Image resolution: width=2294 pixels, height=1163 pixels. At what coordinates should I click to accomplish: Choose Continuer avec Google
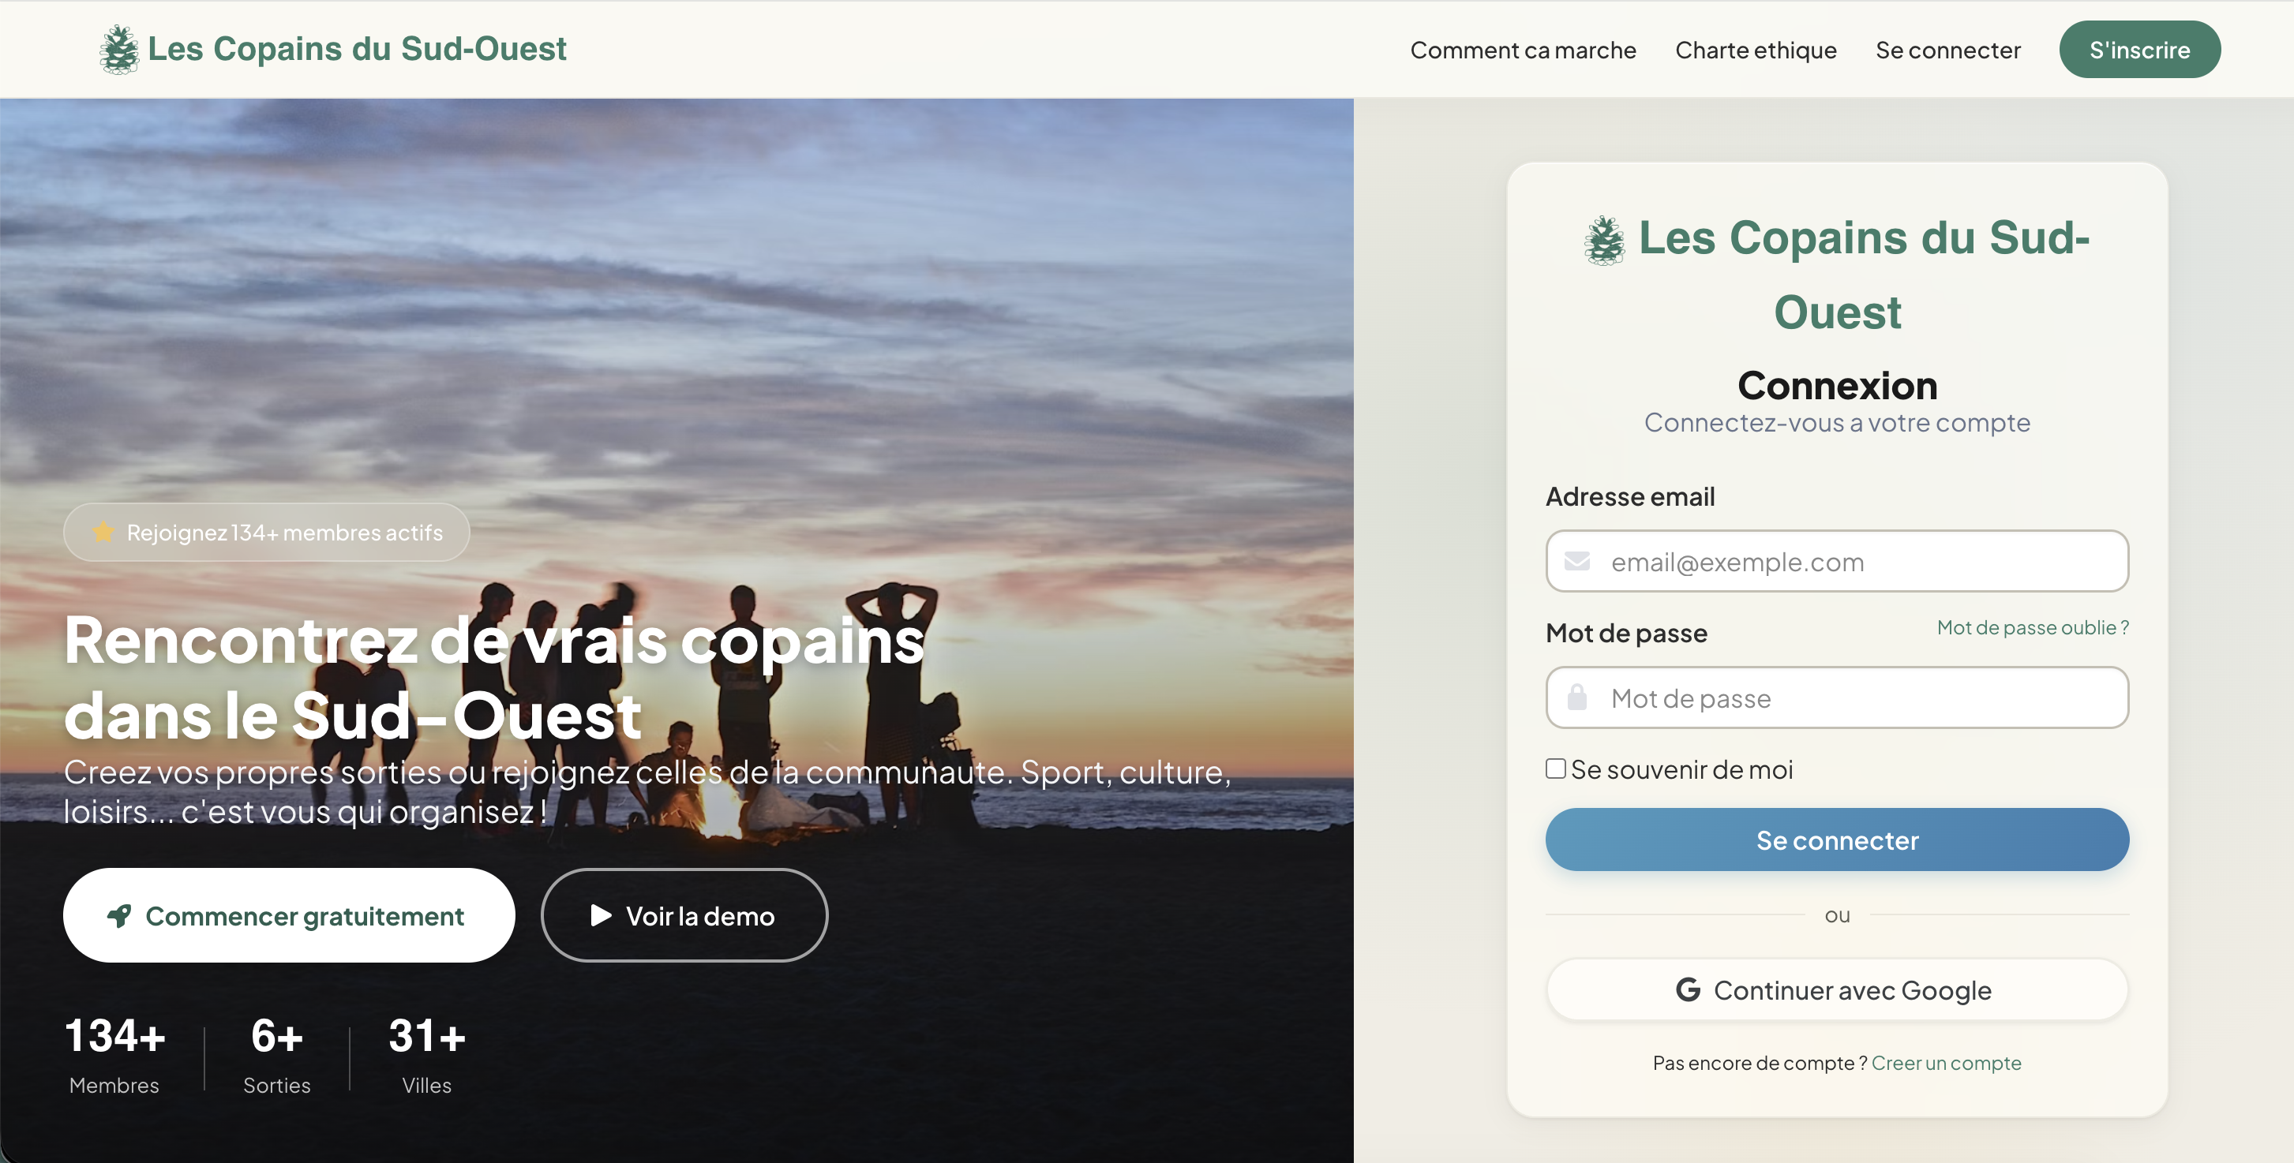(1837, 989)
